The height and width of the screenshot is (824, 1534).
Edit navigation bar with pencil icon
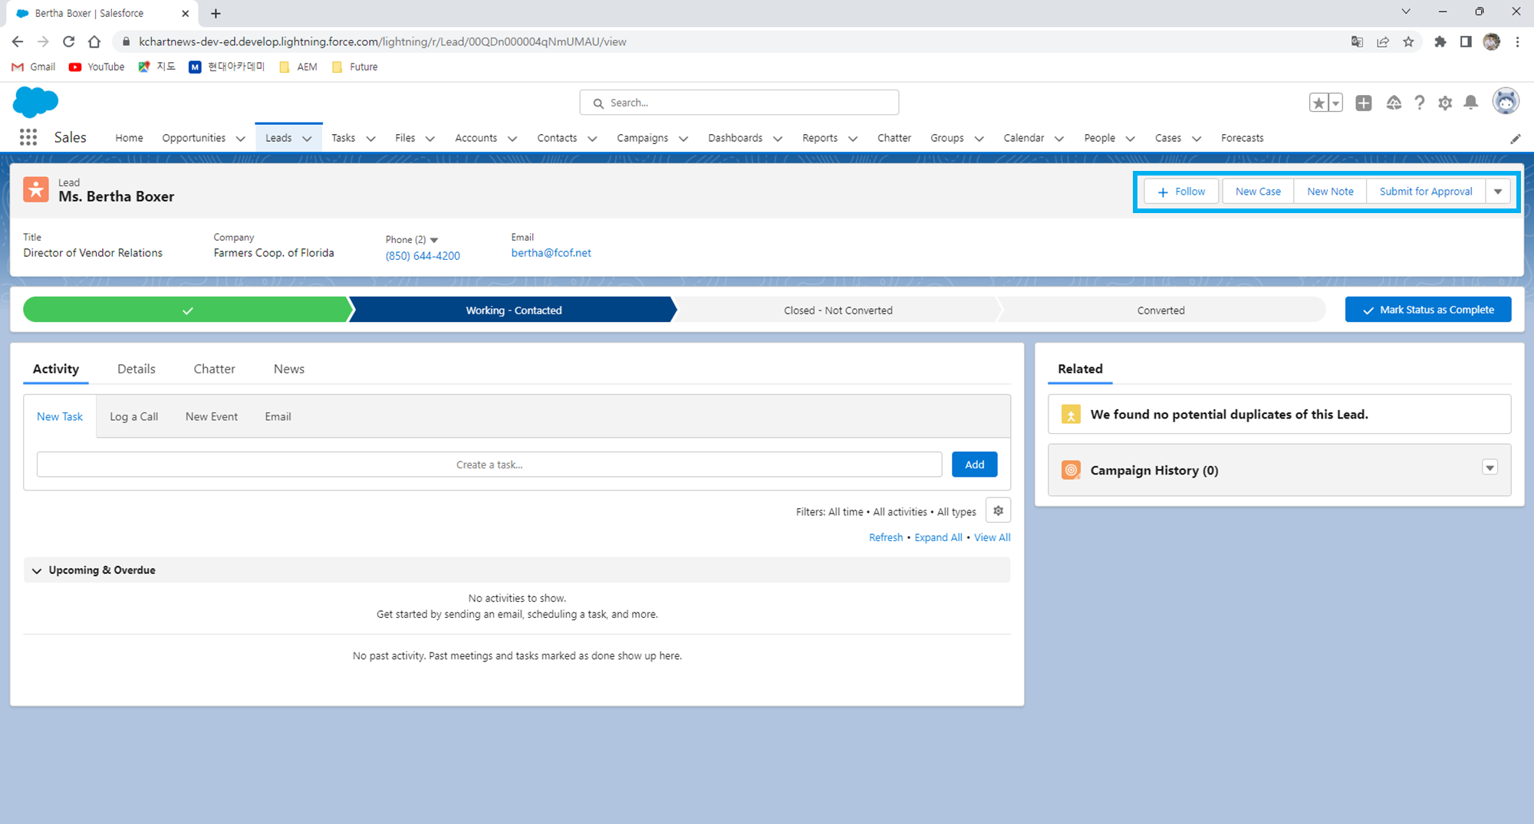pos(1516,139)
